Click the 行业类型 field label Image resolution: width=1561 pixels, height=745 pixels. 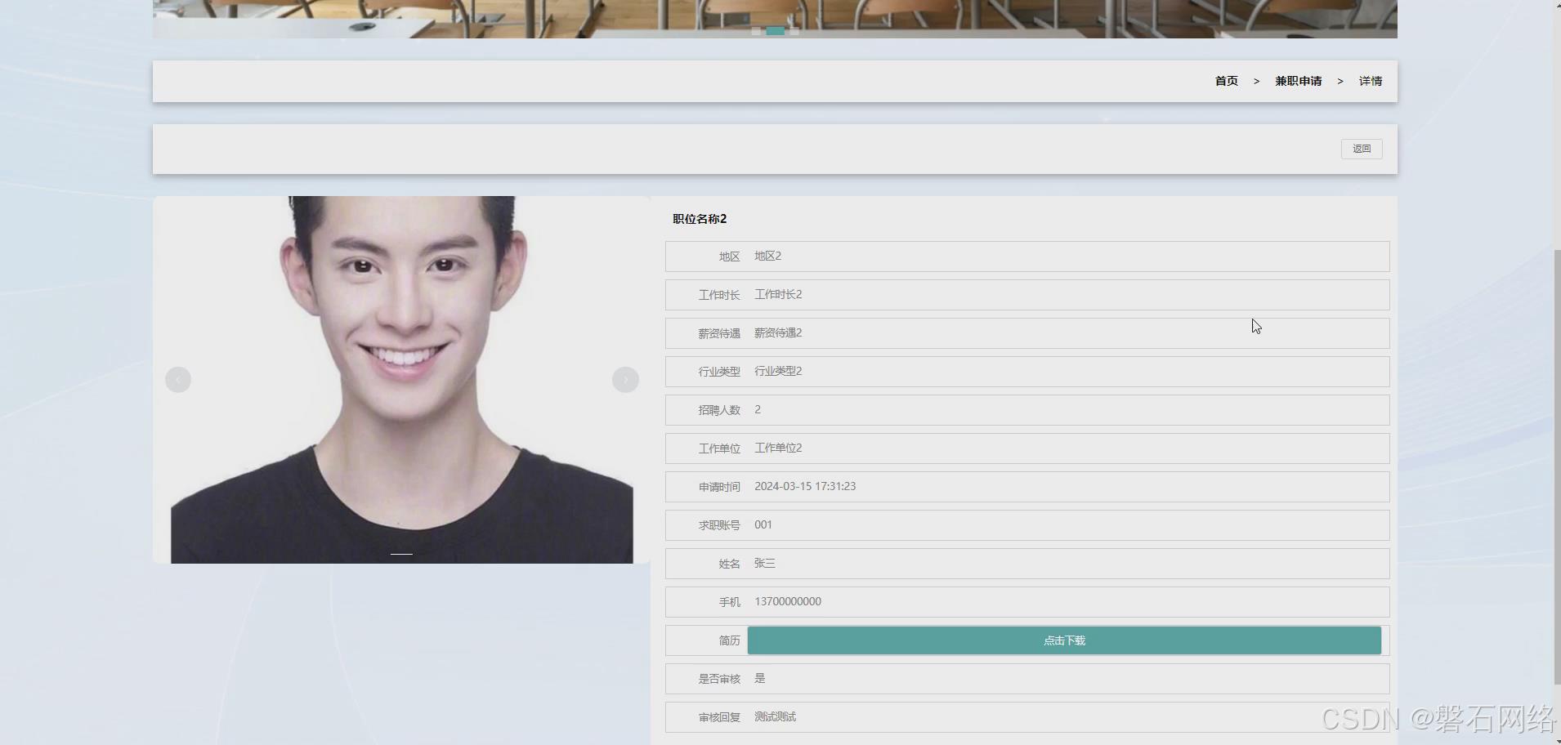coord(719,372)
